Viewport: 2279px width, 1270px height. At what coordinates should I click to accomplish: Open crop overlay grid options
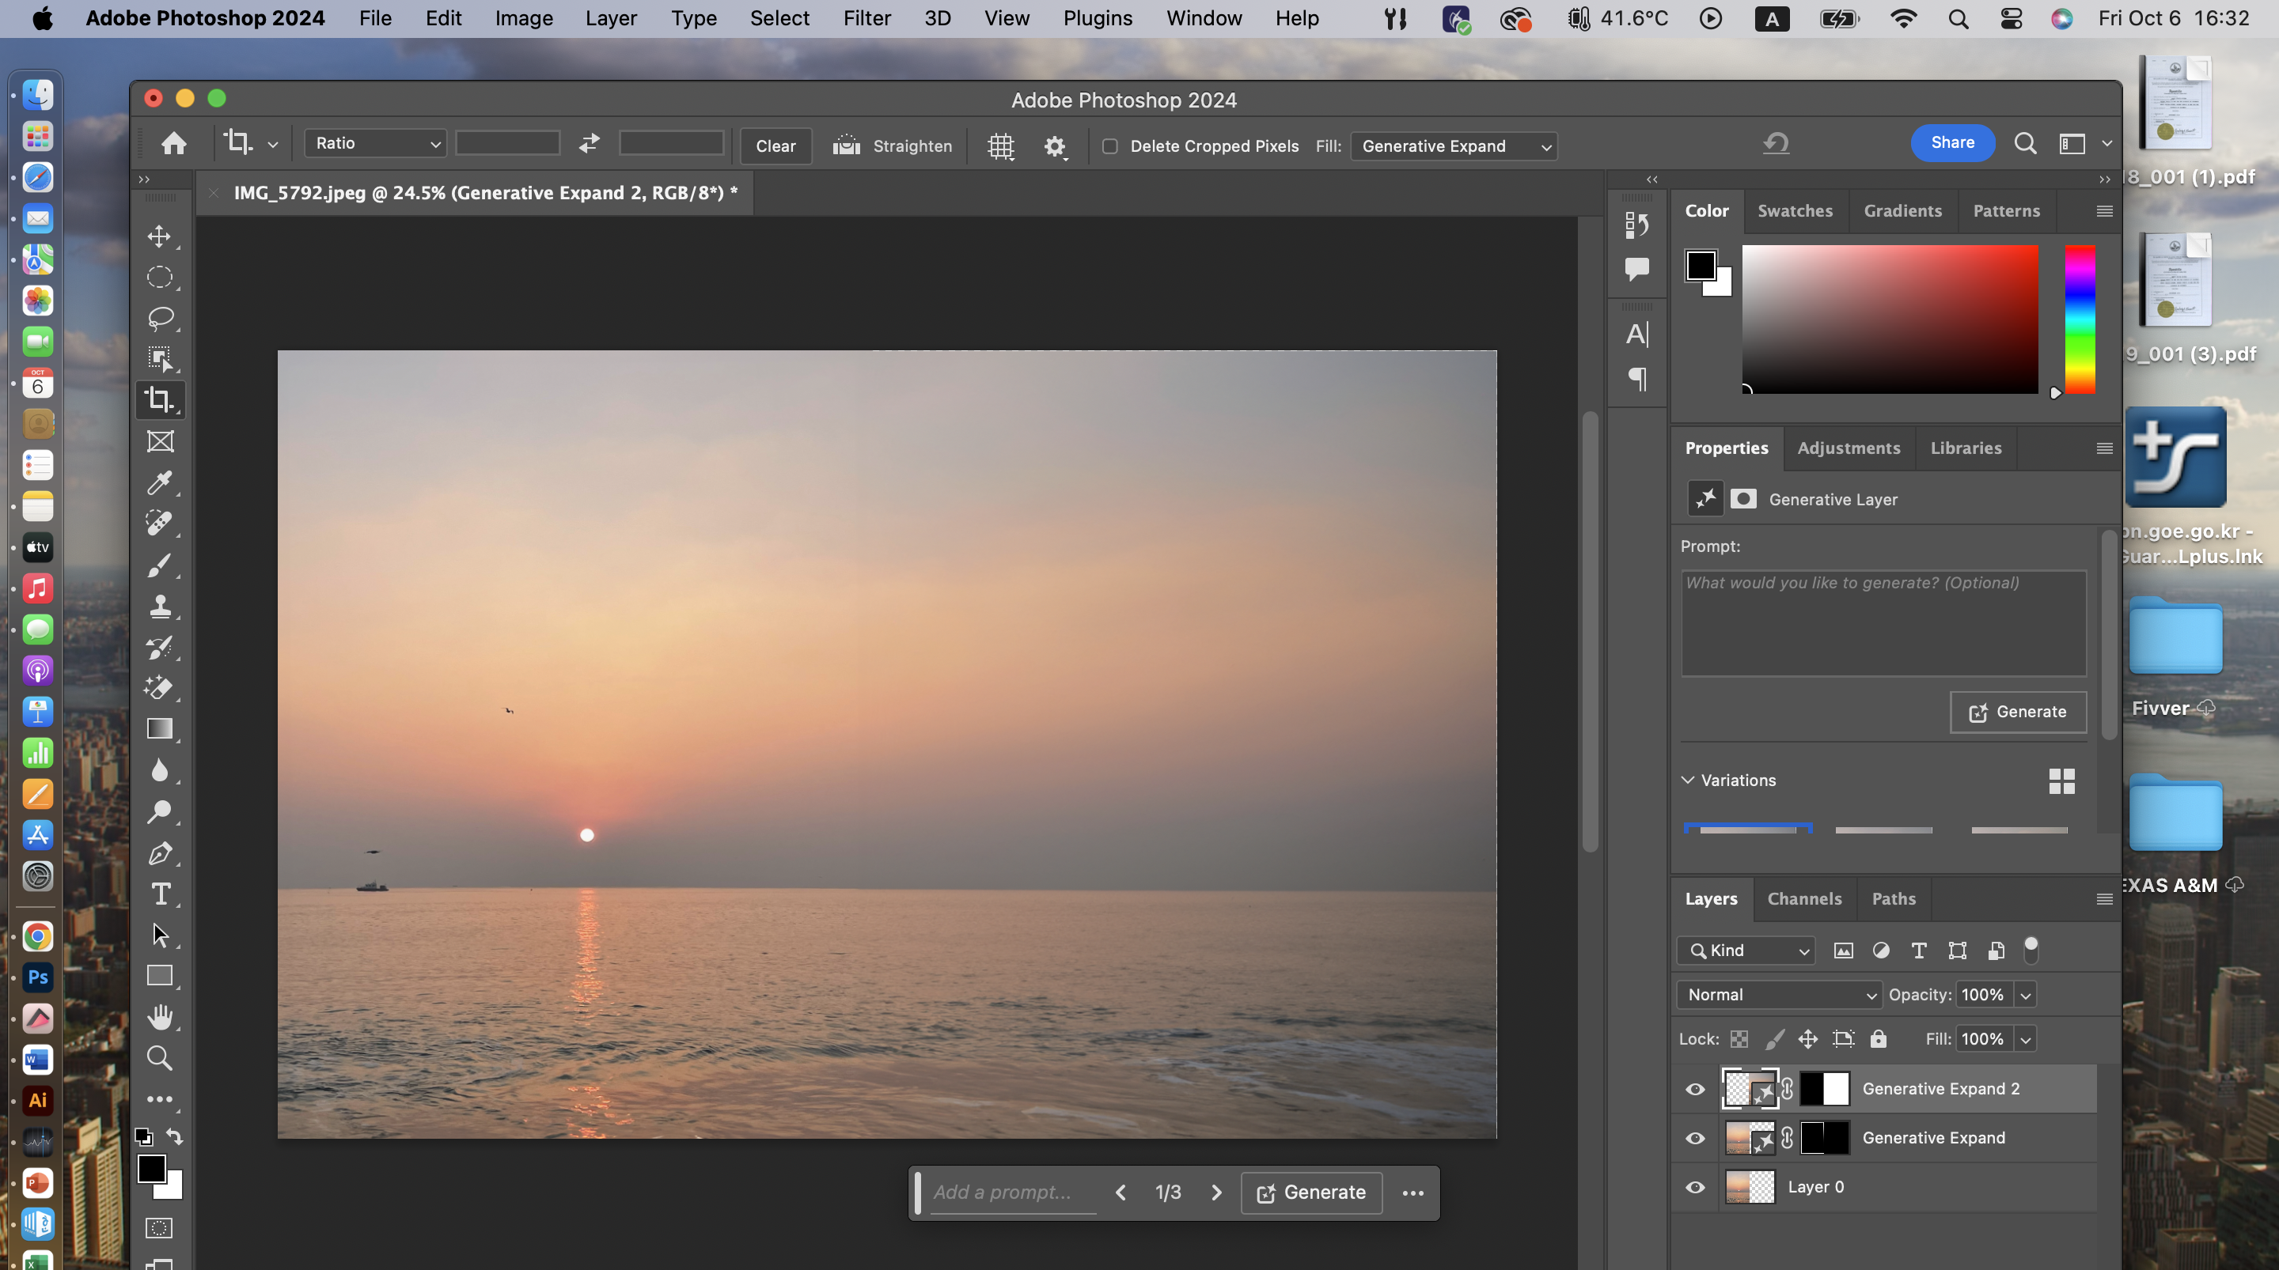(x=1000, y=146)
